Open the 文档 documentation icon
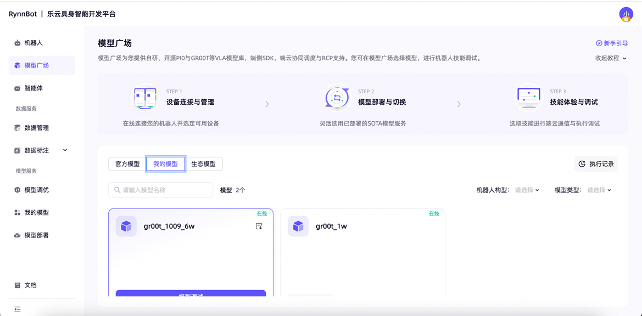Viewport: 642px width, 316px height. [x=17, y=285]
